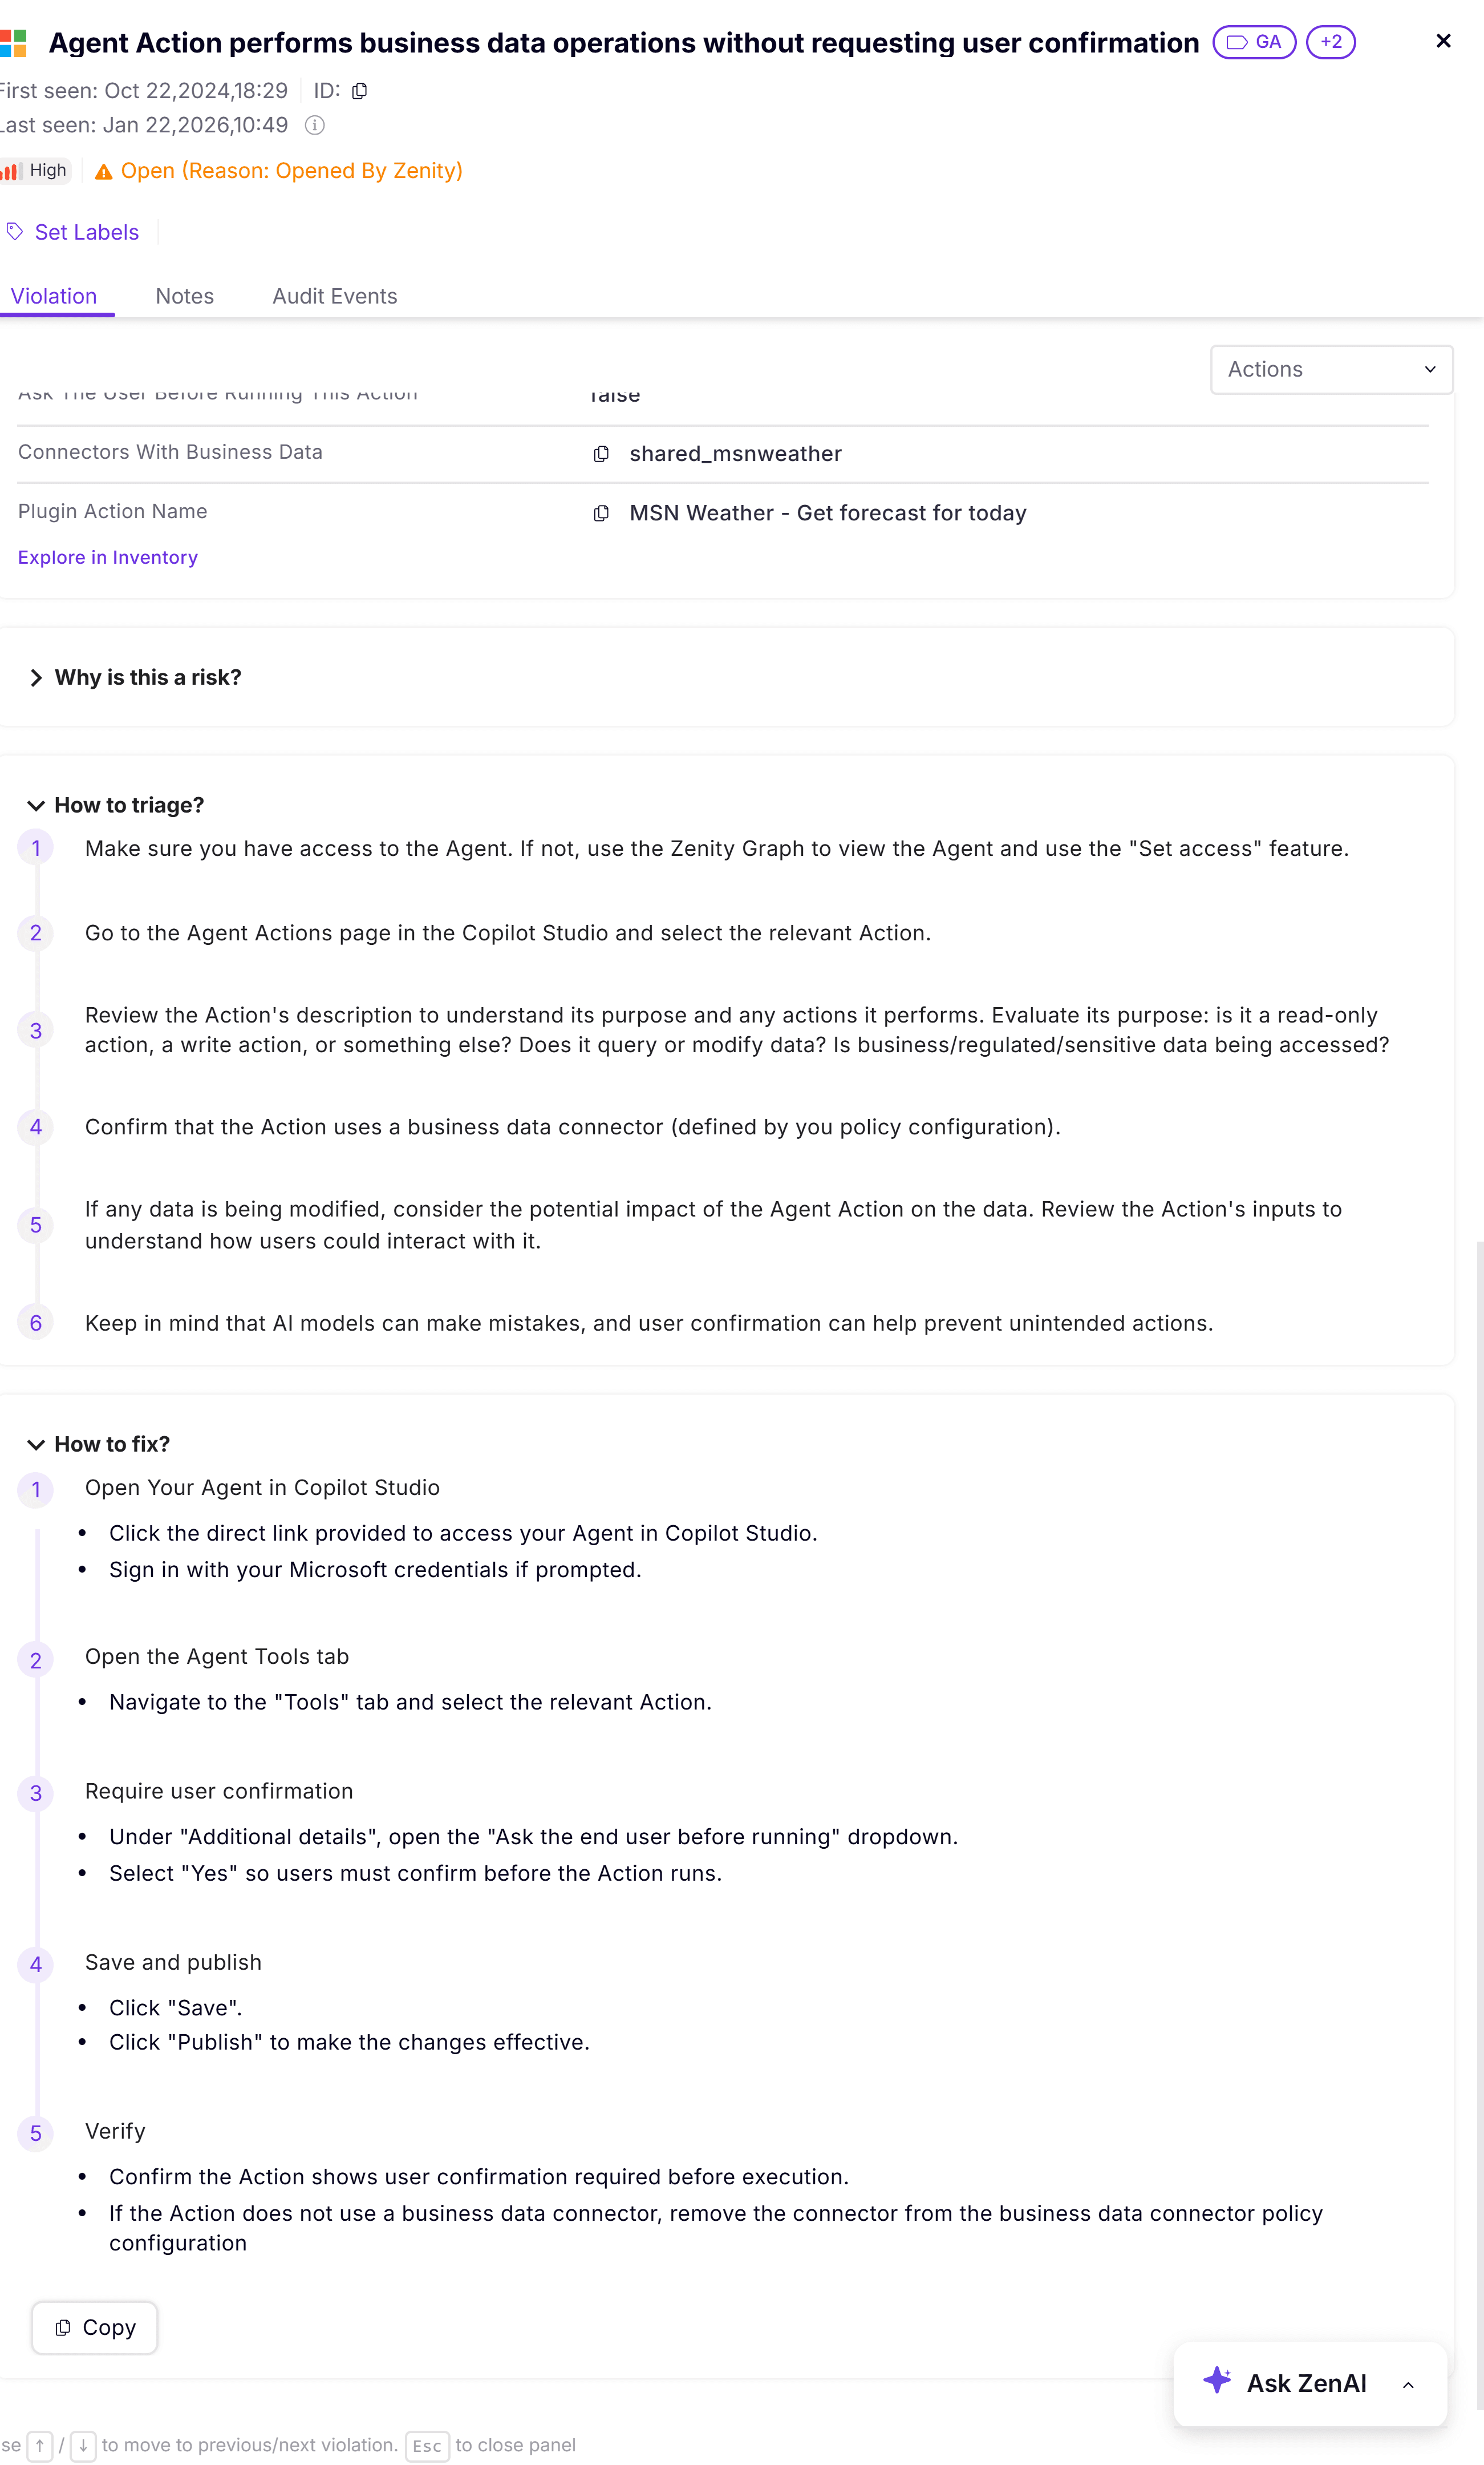The height and width of the screenshot is (2465, 1484).
Task: Click the Last seen info icon
Action: coord(315,125)
